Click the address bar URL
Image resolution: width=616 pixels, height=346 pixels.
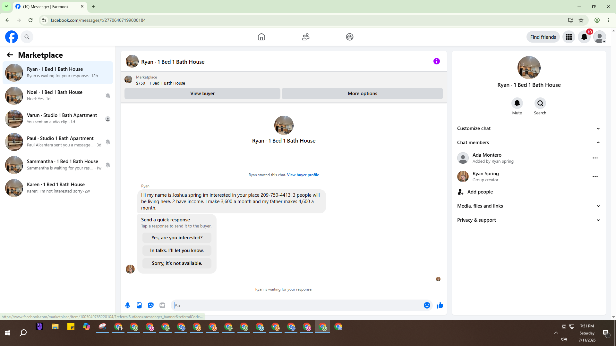(x=98, y=20)
